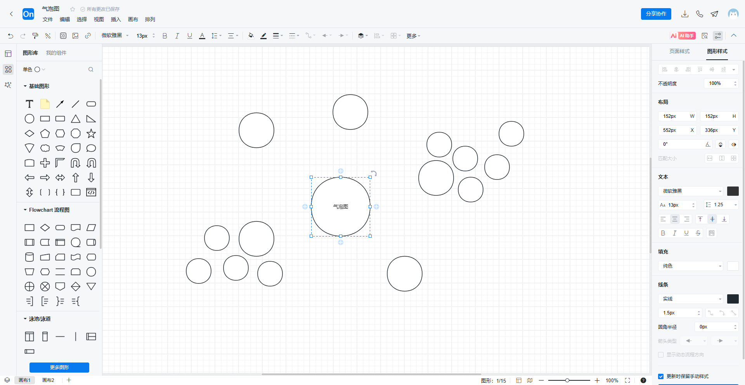Click the line color swatch
The height and width of the screenshot is (385, 745).
733,299
